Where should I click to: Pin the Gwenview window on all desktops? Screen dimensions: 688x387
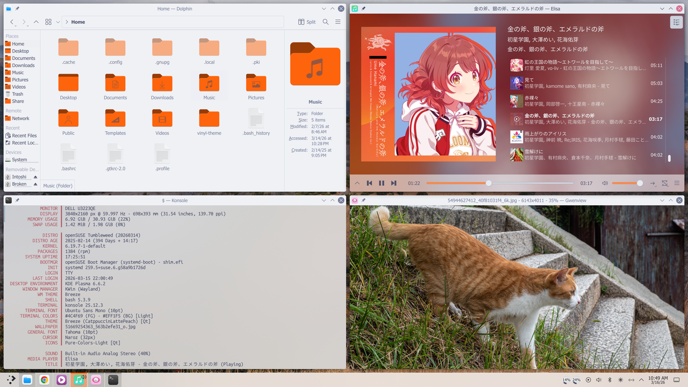click(x=363, y=200)
